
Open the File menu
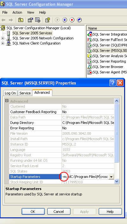pyautogui.click(x=5, y=12)
